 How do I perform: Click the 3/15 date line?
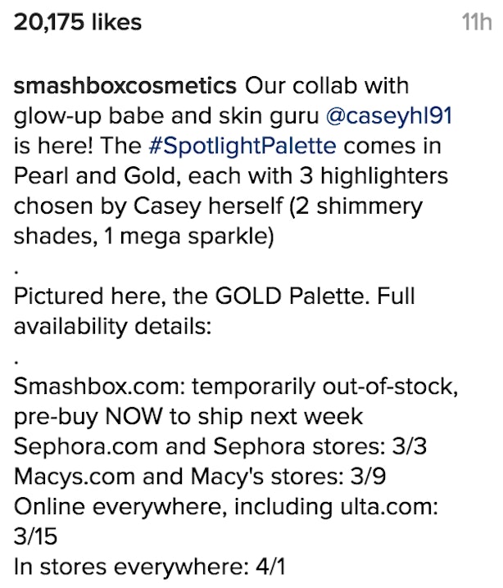tap(35, 536)
